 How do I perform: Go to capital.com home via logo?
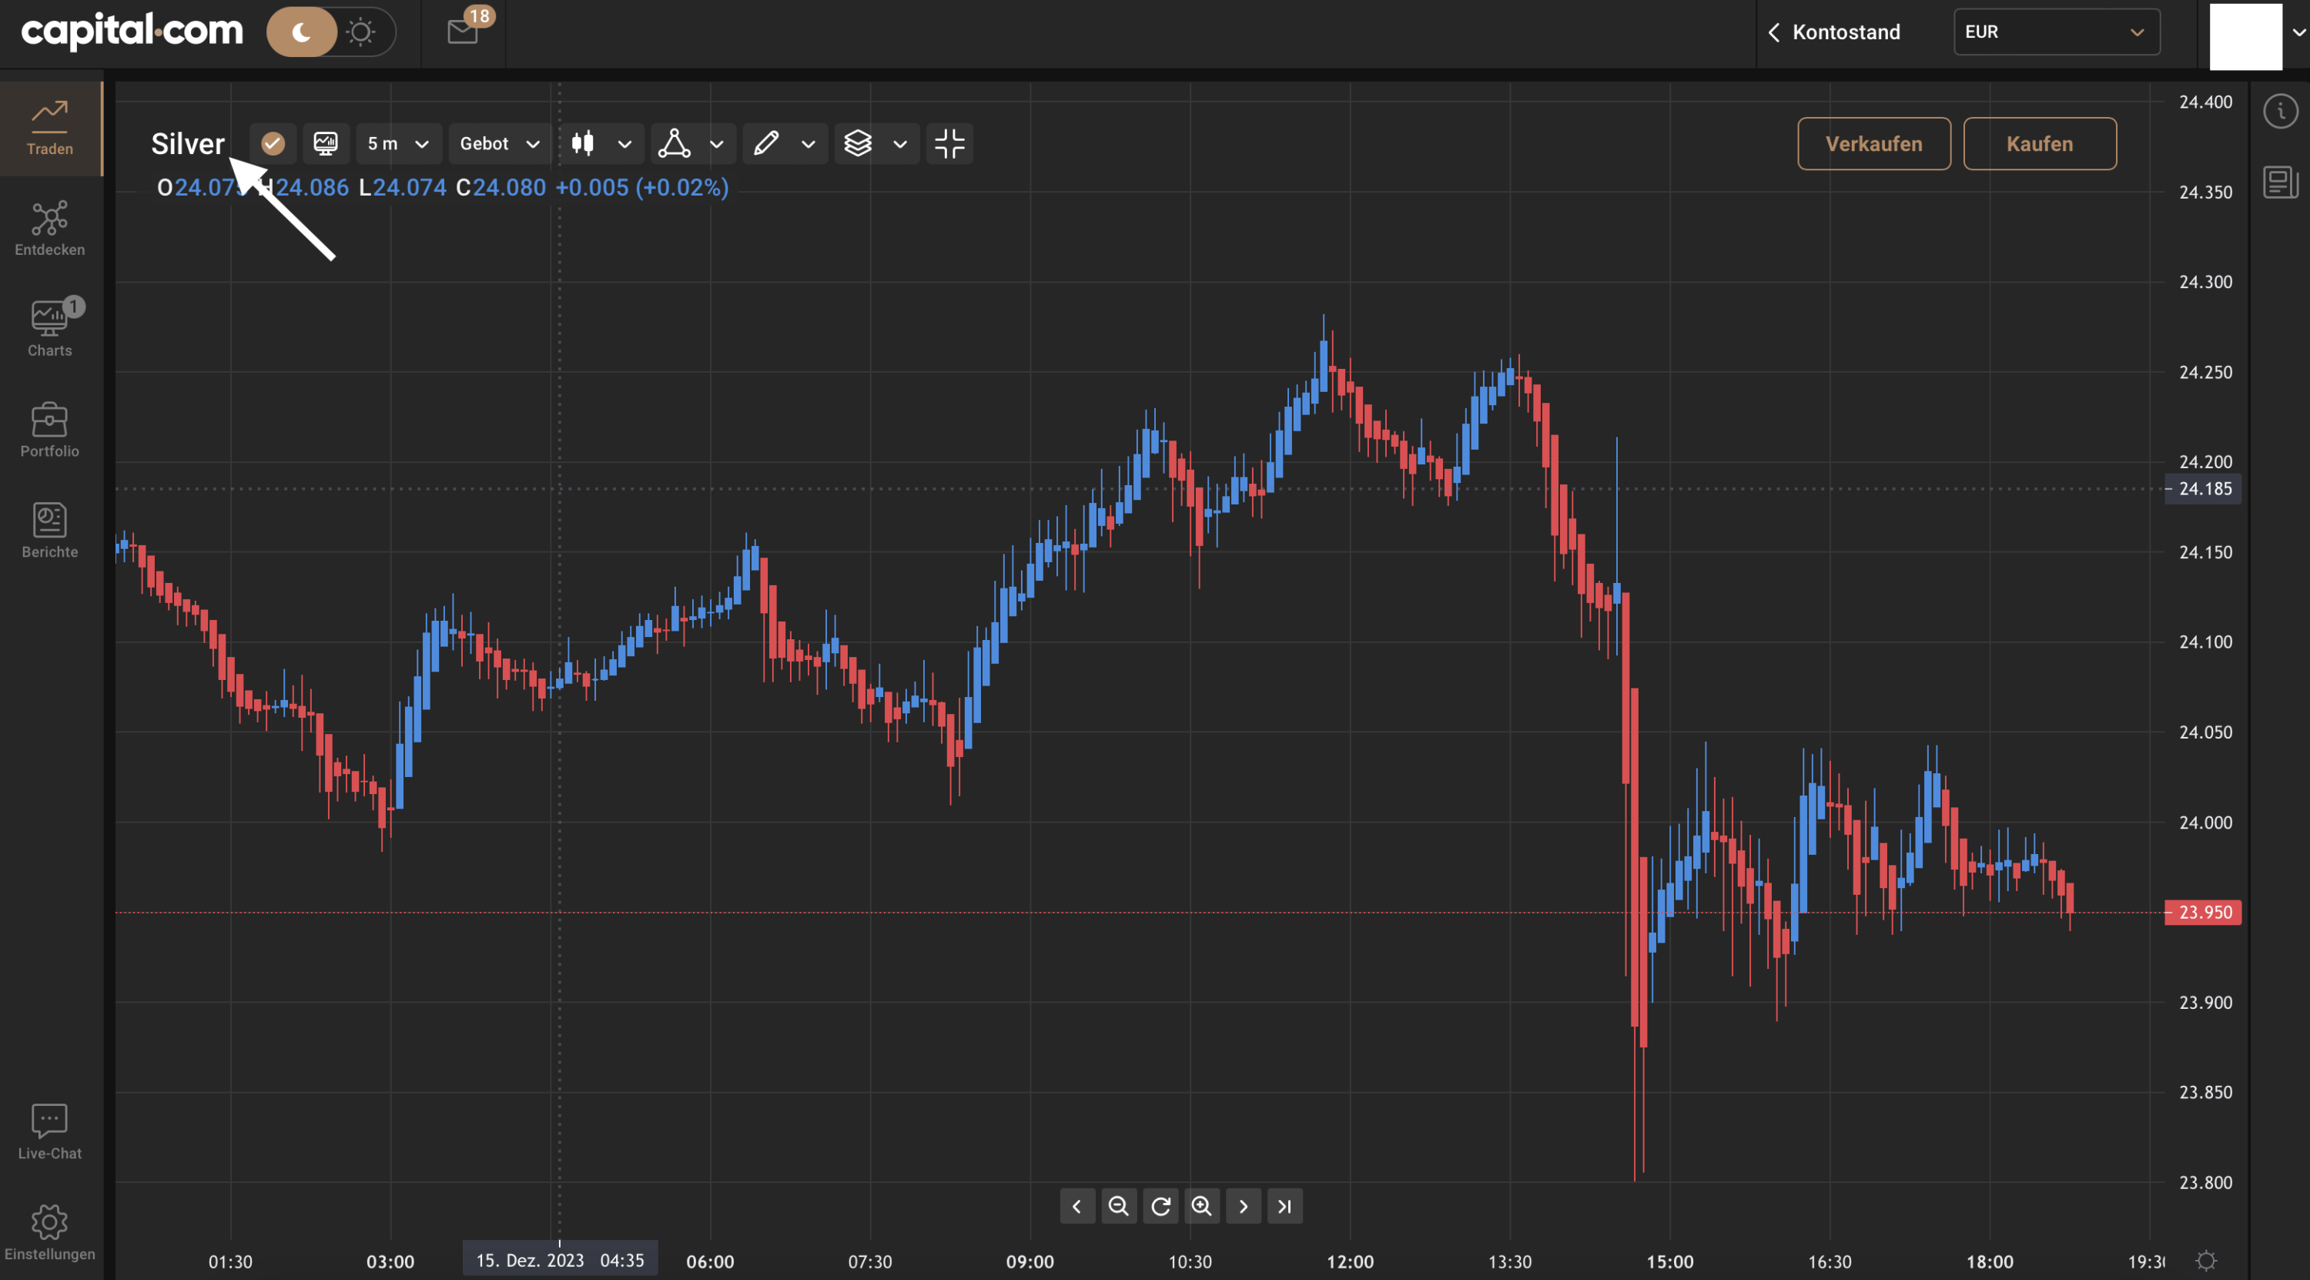[132, 31]
